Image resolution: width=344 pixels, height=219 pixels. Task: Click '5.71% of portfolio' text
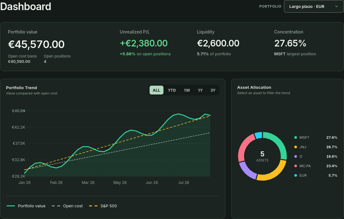214,54
